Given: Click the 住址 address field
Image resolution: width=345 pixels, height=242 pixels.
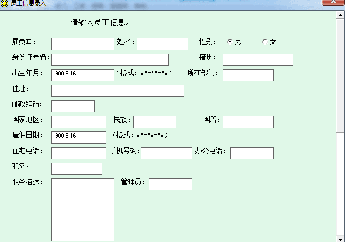Looking at the screenshot, I should click(x=117, y=91).
